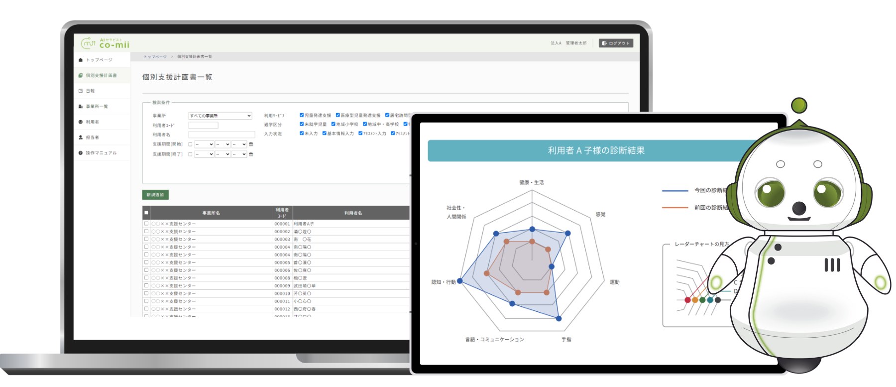Image resolution: width=896 pixels, height=387 pixels.
Task: Open the calendar picker for 支援期間[終了]
Action: coord(251,154)
